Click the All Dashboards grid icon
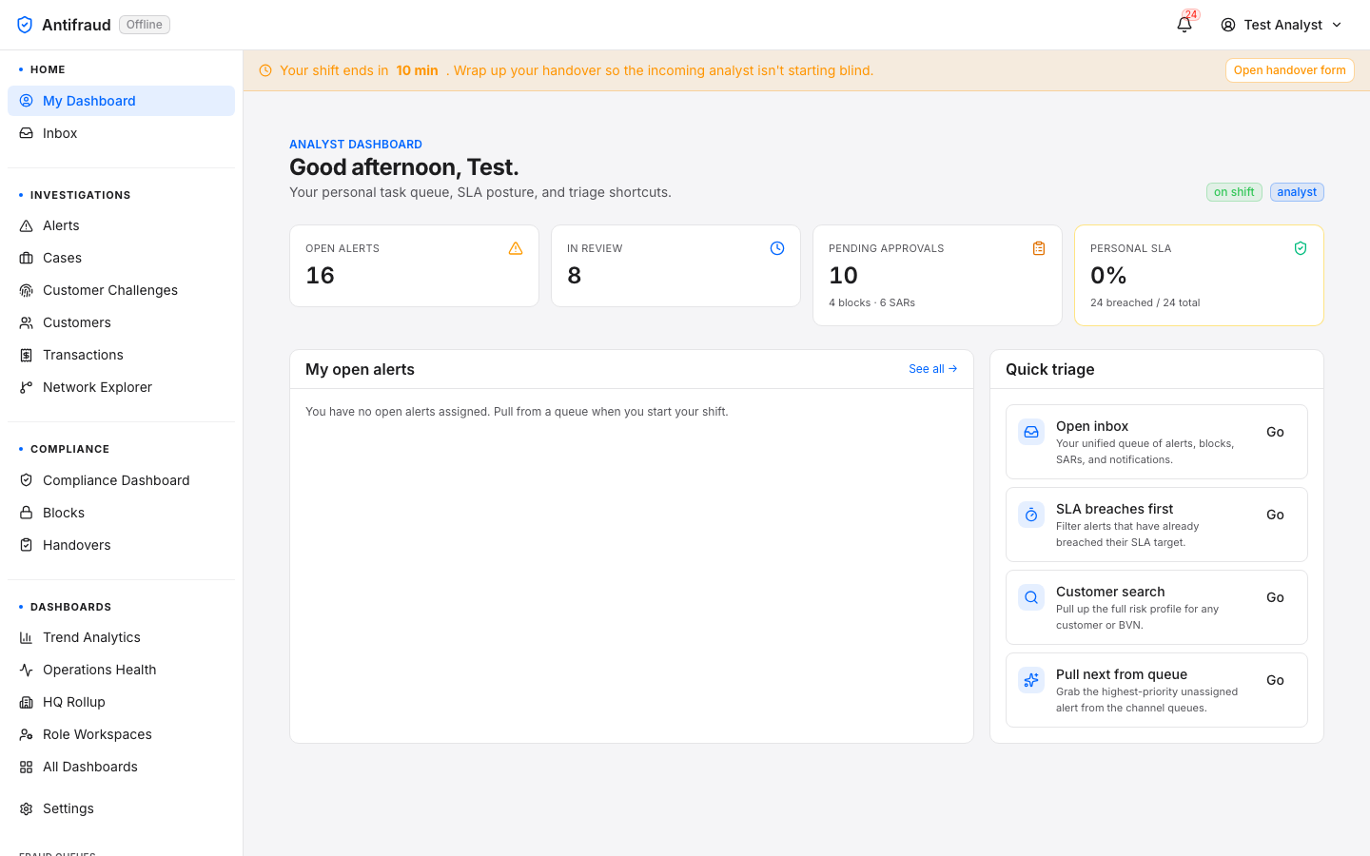The height and width of the screenshot is (856, 1370). 27,767
